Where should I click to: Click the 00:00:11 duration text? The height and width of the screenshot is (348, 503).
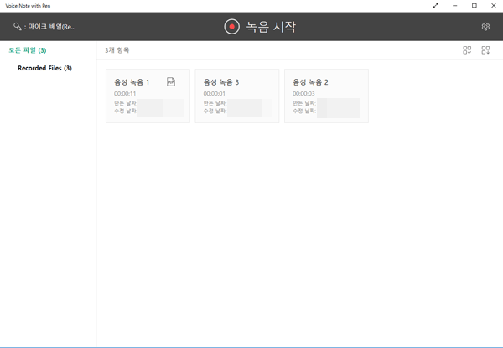[125, 94]
